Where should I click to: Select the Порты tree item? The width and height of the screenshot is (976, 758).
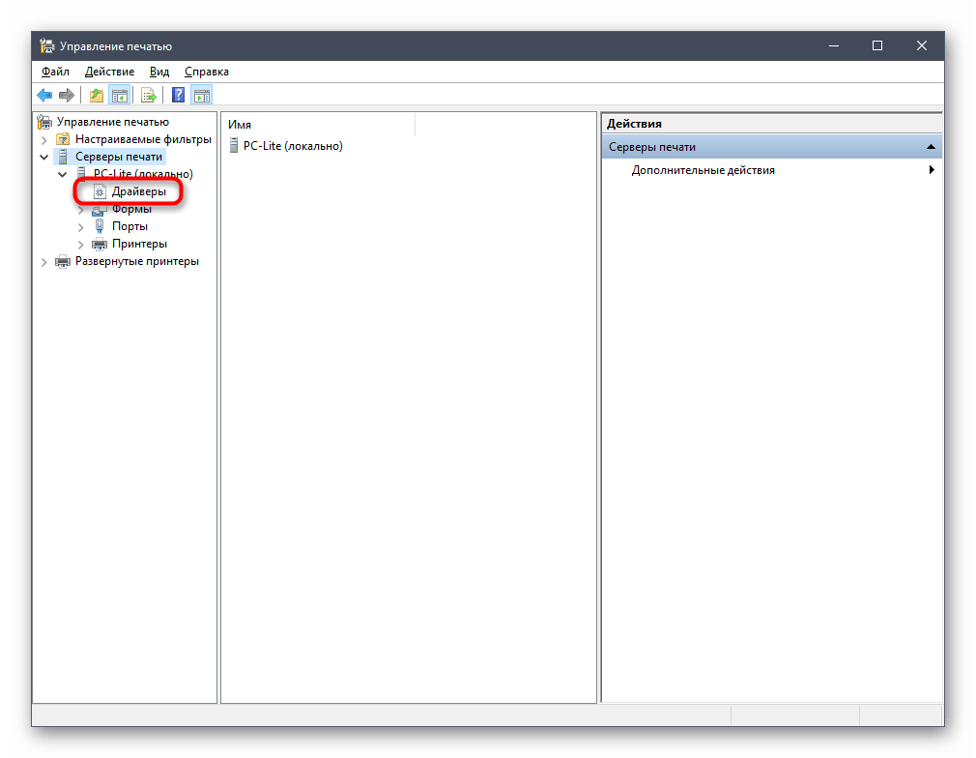[x=129, y=226]
